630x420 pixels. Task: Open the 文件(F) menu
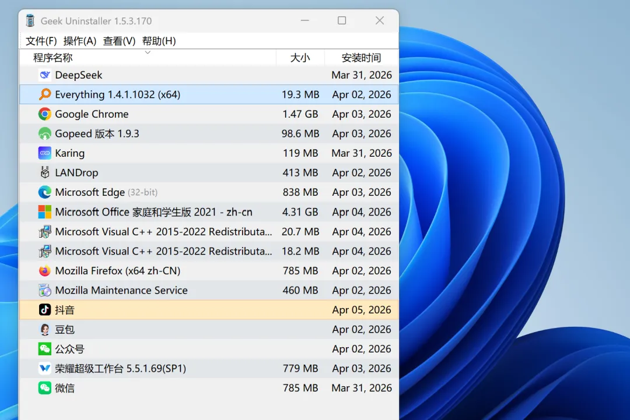[41, 41]
